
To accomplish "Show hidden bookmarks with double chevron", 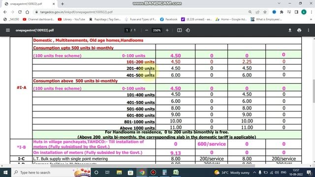I will point(311,20).
